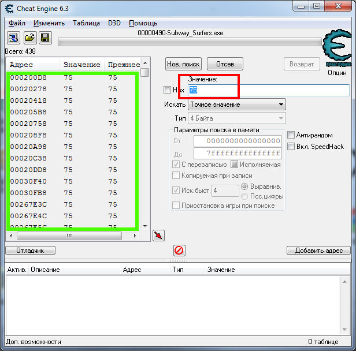
Task: Open the Отладчик button
Action: coord(31,251)
